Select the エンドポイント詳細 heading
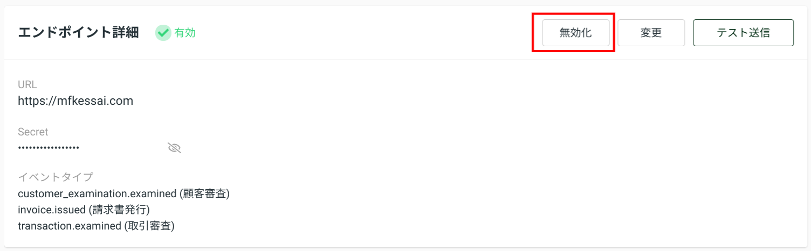 pos(78,33)
